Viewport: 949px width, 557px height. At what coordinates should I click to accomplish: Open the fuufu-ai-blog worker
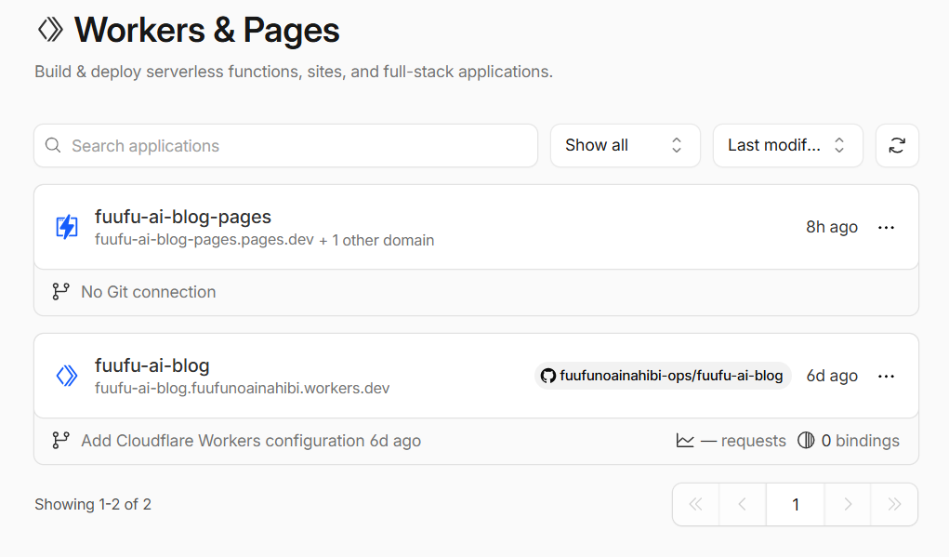(x=152, y=365)
